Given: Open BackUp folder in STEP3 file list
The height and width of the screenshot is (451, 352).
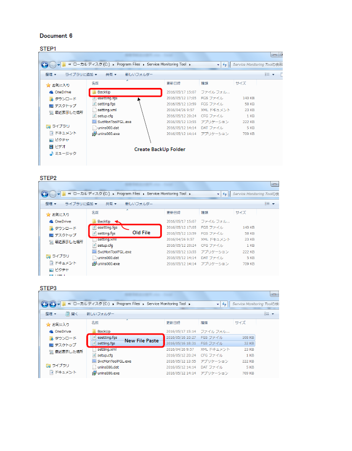Looking at the screenshot, I should 101,332.
